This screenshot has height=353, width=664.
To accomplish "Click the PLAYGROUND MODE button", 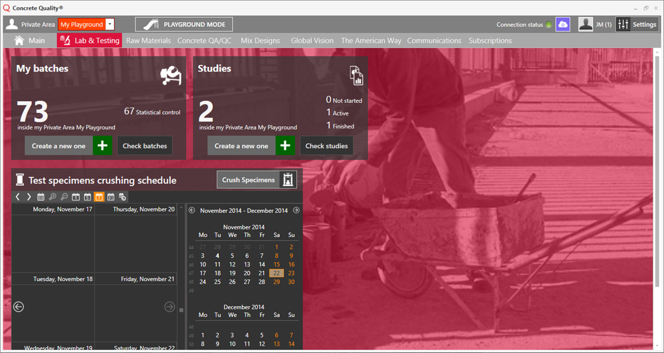I will (184, 25).
